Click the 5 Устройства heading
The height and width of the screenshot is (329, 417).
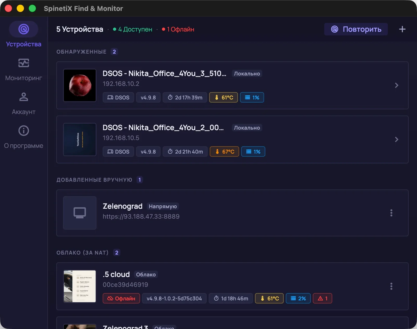tap(80, 29)
